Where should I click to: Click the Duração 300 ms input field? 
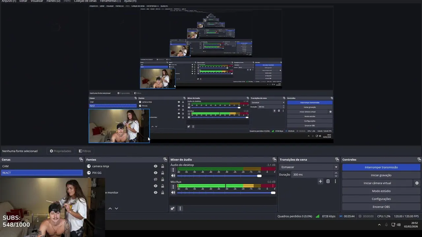[313, 174]
